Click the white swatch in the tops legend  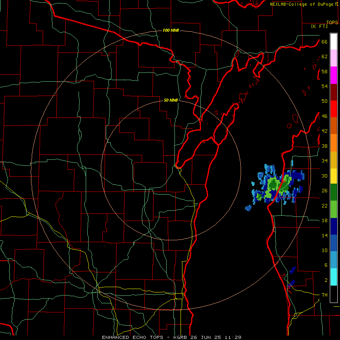point(334,42)
